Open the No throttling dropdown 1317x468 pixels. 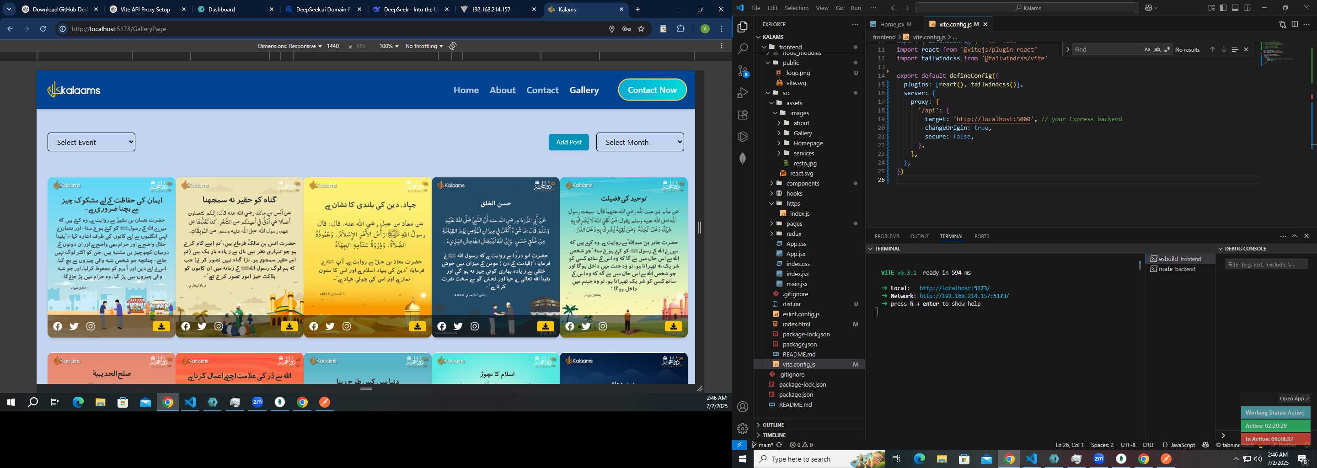(424, 46)
